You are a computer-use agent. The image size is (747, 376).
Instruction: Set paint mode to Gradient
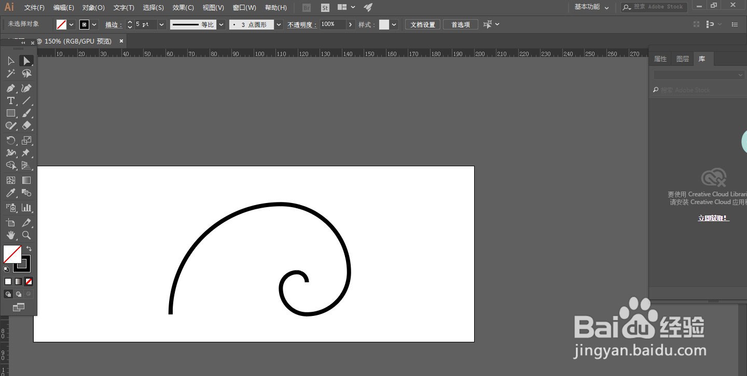tap(18, 282)
